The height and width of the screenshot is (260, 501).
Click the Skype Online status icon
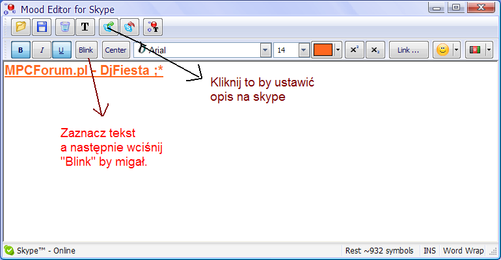click(9, 250)
